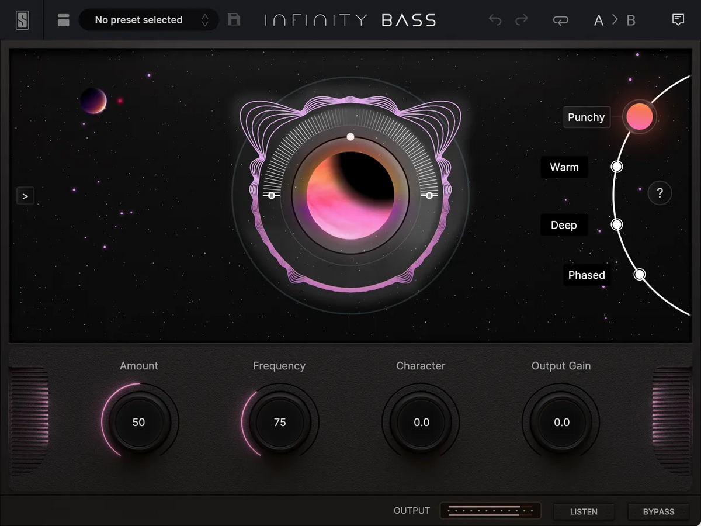Expand the left side panel with the arrow
The height and width of the screenshot is (526, 701).
25,195
